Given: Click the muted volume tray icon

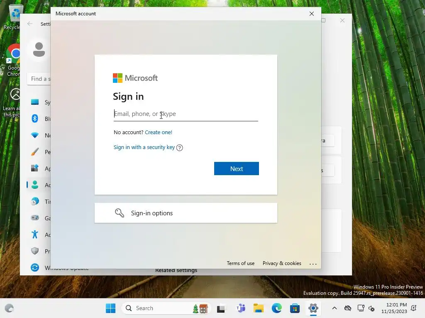Looking at the screenshot, I should (x=371, y=308).
